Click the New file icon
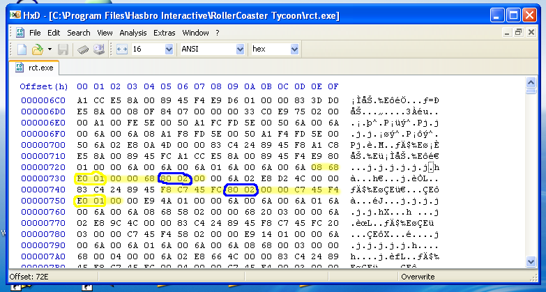The image size is (546, 292). 22,49
